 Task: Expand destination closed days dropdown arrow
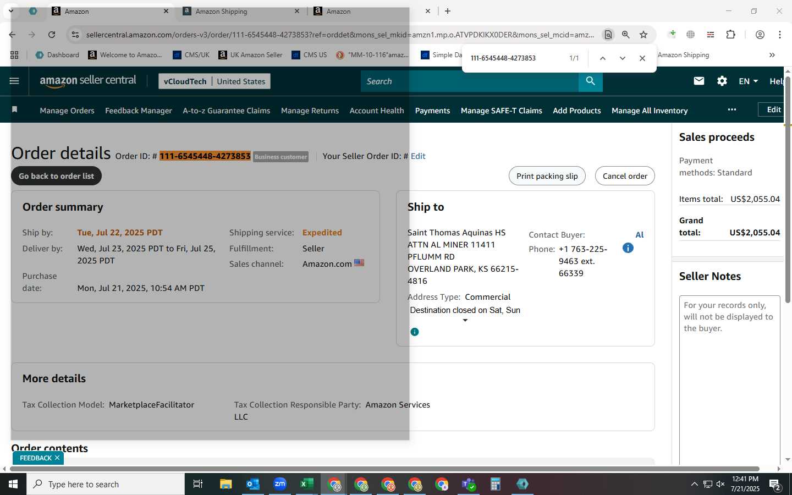coord(465,320)
